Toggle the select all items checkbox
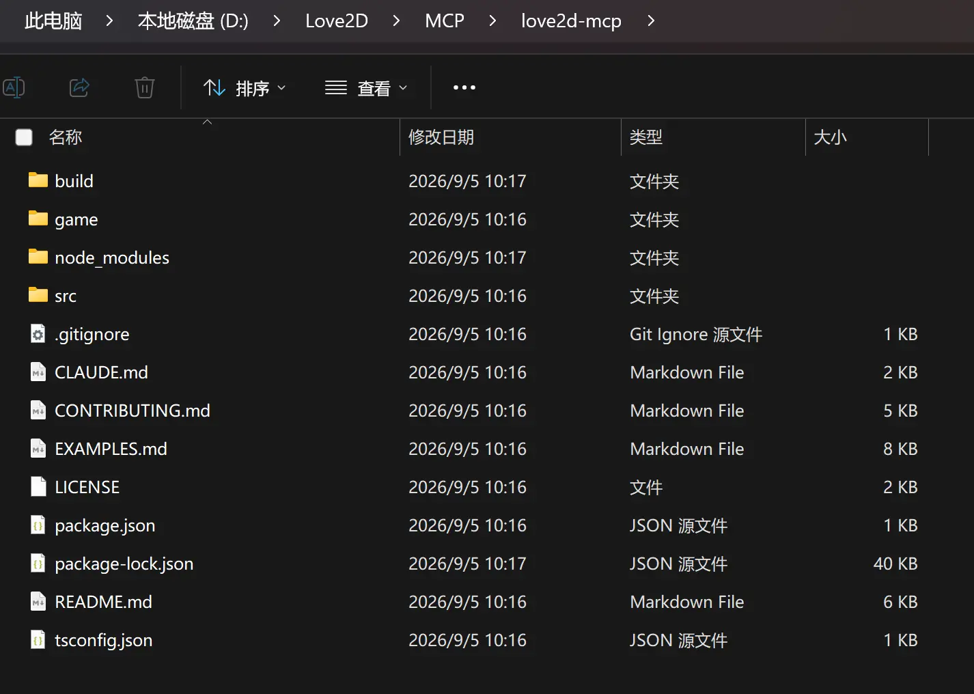Viewport: 974px width, 694px height. coord(24,137)
